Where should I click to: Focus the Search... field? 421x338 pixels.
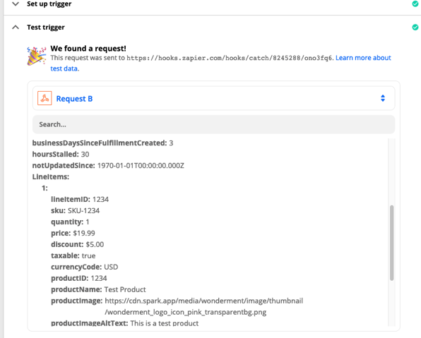(x=214, y=124)
